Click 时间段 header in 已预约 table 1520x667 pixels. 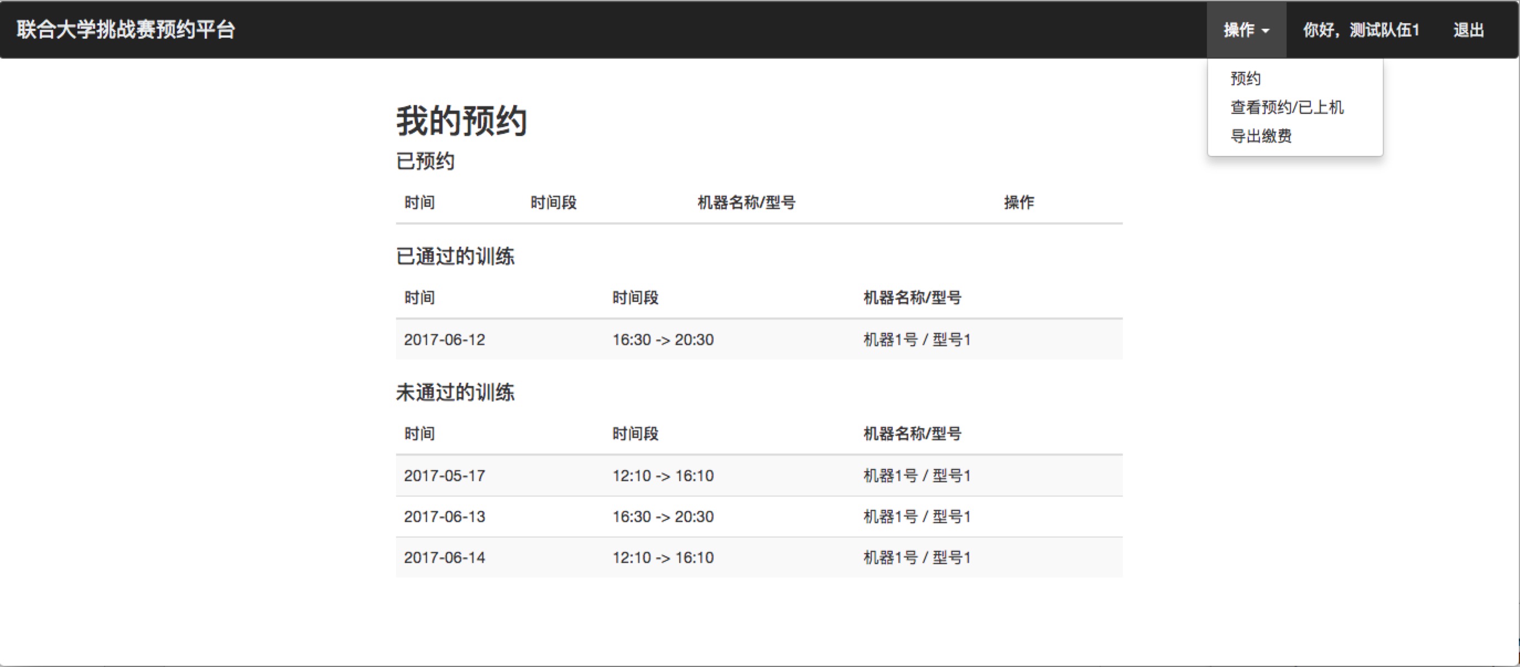coord(554,202)
